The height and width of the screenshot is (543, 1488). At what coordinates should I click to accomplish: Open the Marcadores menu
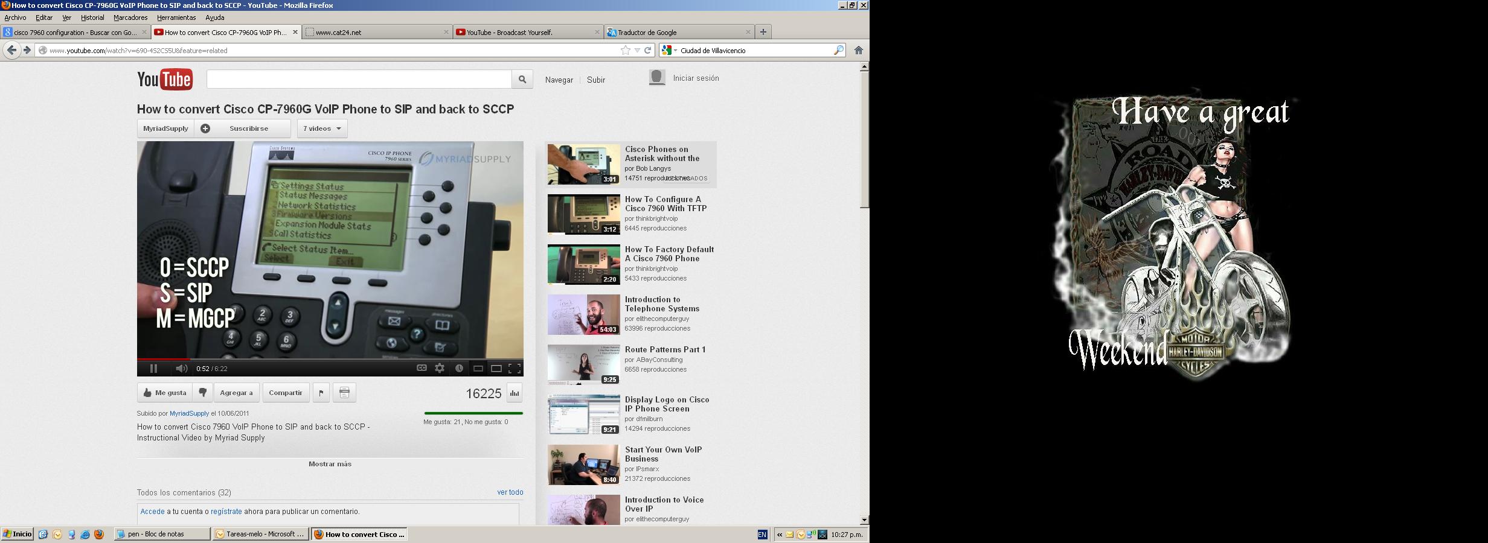130,17
